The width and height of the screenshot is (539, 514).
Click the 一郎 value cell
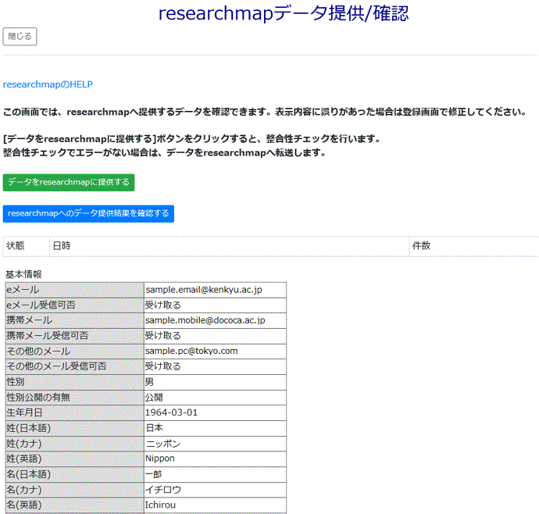pyautogui.click(x=215, y=474)
